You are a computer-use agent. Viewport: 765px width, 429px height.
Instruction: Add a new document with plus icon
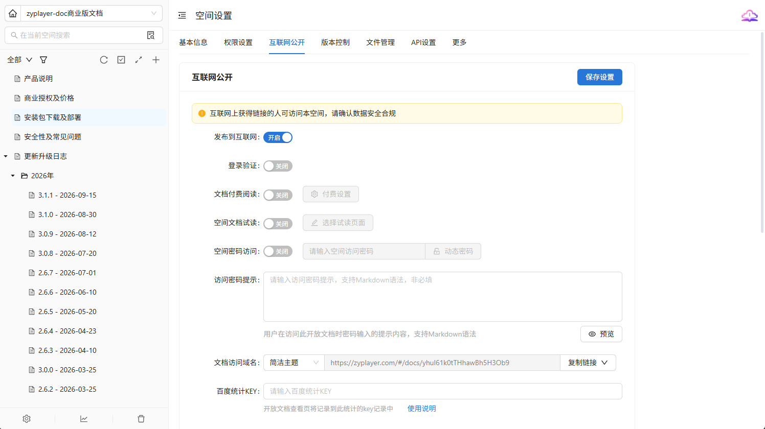pos(156,60)
